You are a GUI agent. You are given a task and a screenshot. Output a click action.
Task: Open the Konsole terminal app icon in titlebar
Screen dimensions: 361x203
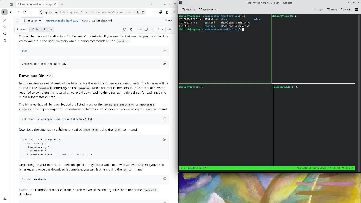coord(181,3)
